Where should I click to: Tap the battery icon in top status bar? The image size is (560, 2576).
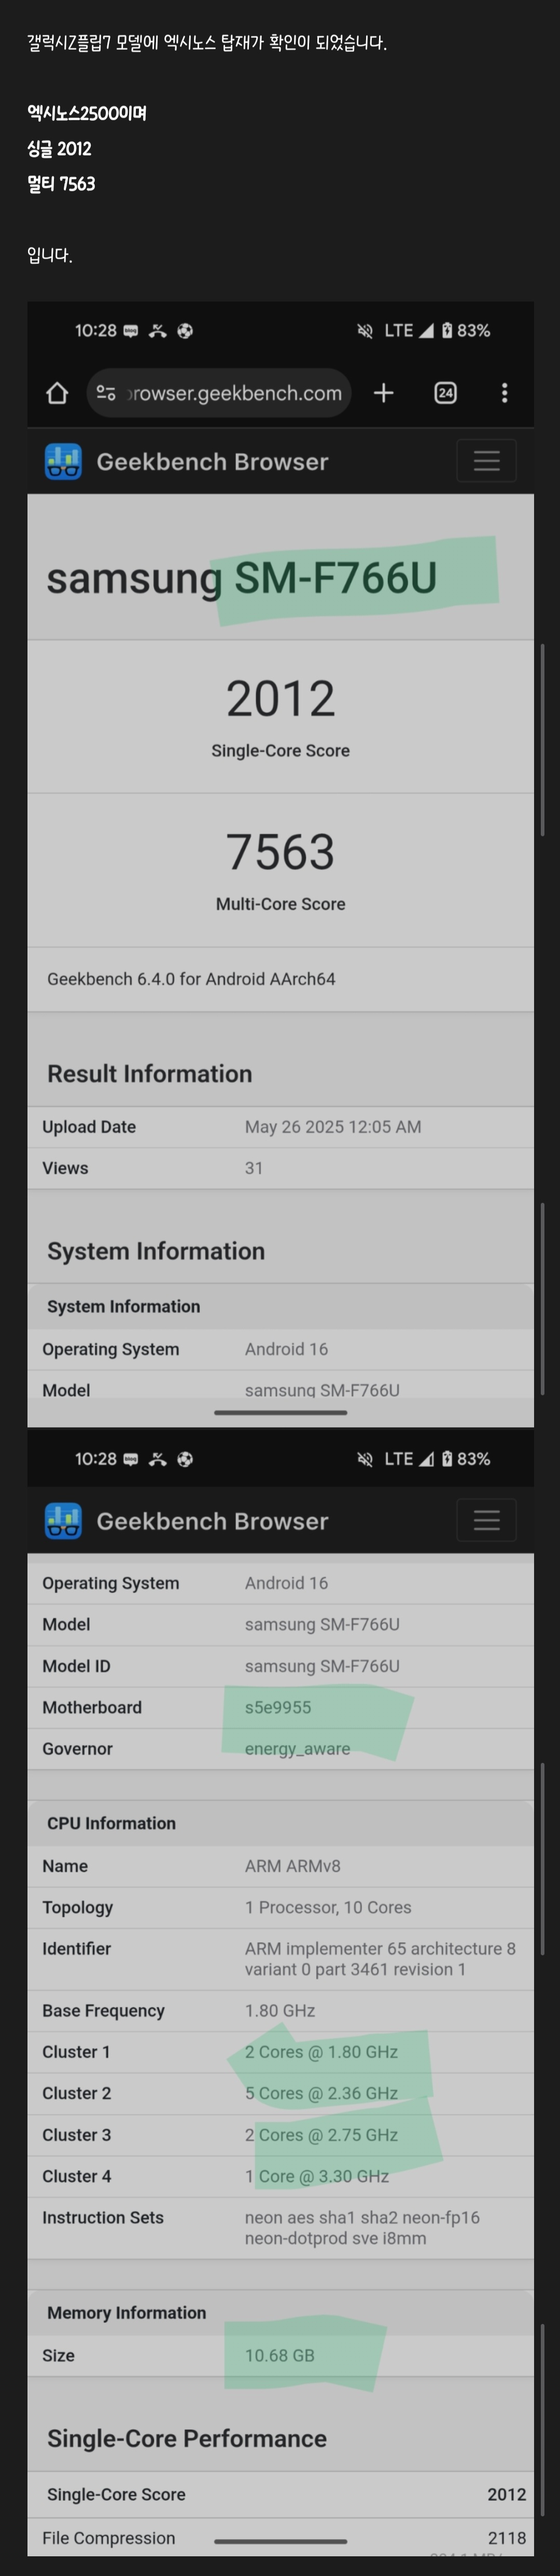[447, 330]
